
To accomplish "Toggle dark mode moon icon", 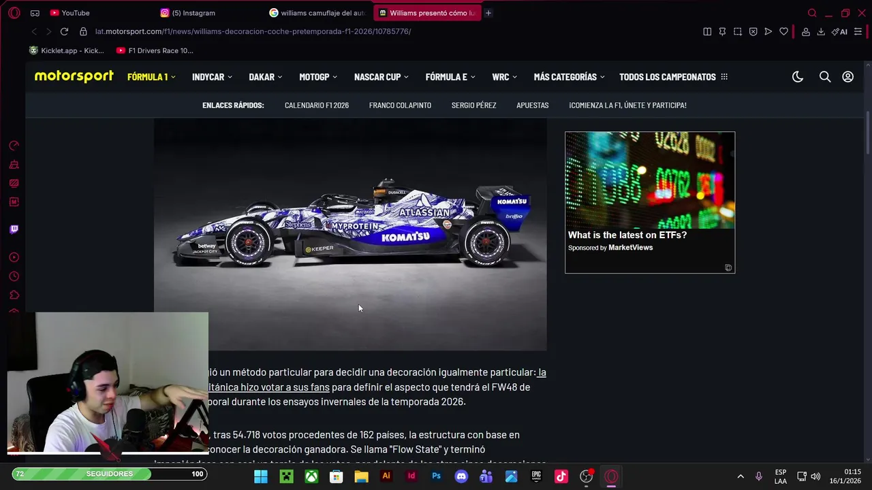I will point(798,77).
